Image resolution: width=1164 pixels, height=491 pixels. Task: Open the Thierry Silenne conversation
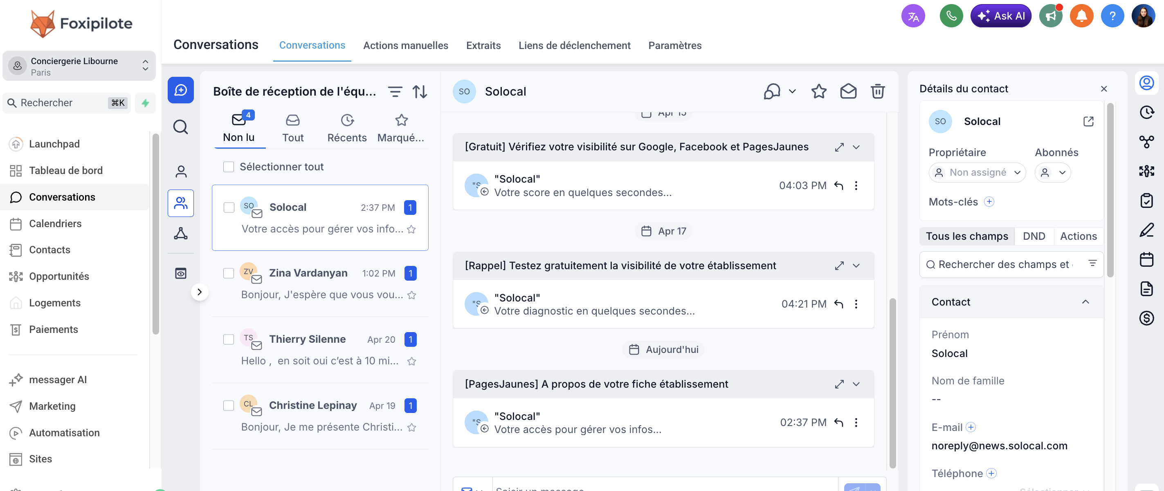click(x=320, y=350)
